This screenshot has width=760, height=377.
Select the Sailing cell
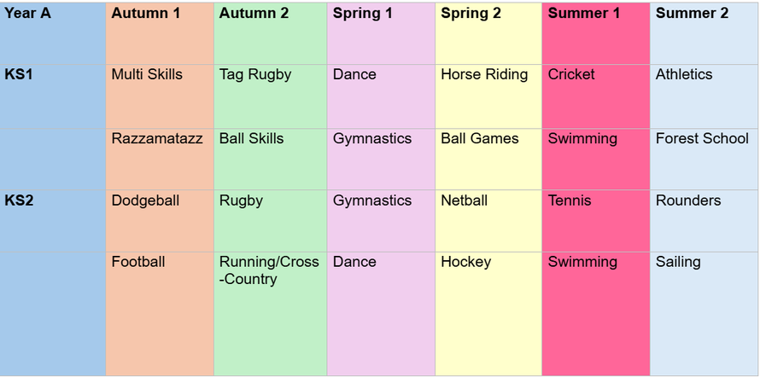click(x=678, y=262)
